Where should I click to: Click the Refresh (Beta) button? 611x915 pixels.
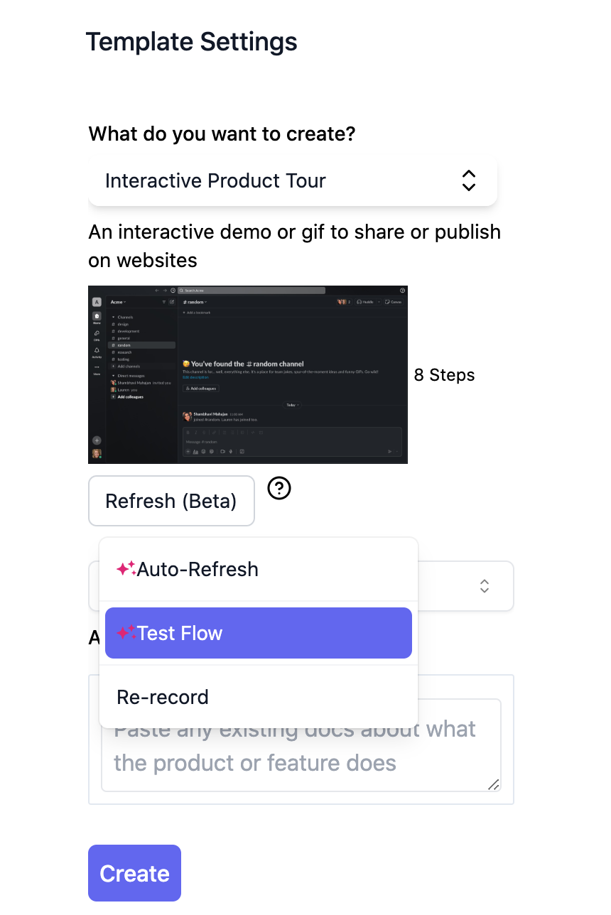(171, 501)
